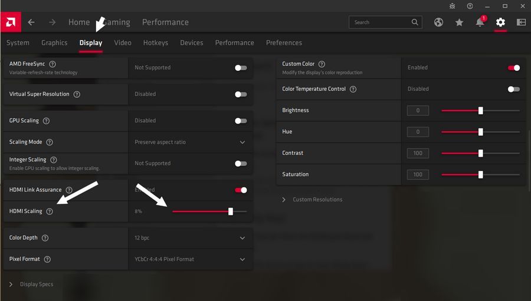531x301 pixels.
Task: Open Scaling Mode dropdown
Action: click(191, 142)
